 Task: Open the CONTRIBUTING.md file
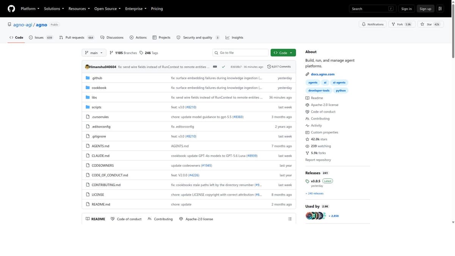106,185
